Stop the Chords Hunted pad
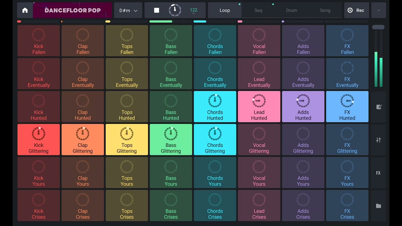The width and height of the screenshot is (402, 226). tap(215, 107)
